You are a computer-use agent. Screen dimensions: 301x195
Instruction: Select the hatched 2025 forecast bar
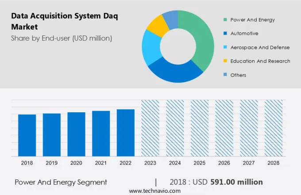[x=199, y=128]
